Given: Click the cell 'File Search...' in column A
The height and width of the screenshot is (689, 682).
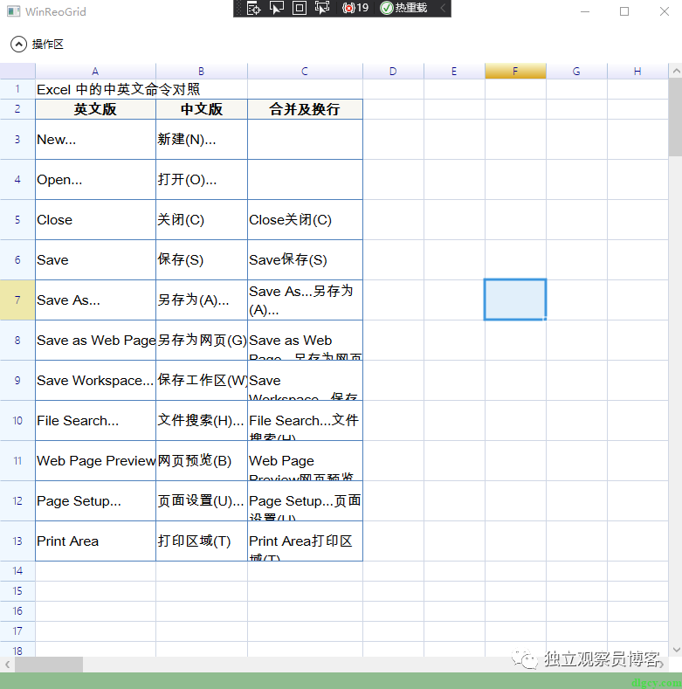Looking at the screenshot, I should point(95,421).
